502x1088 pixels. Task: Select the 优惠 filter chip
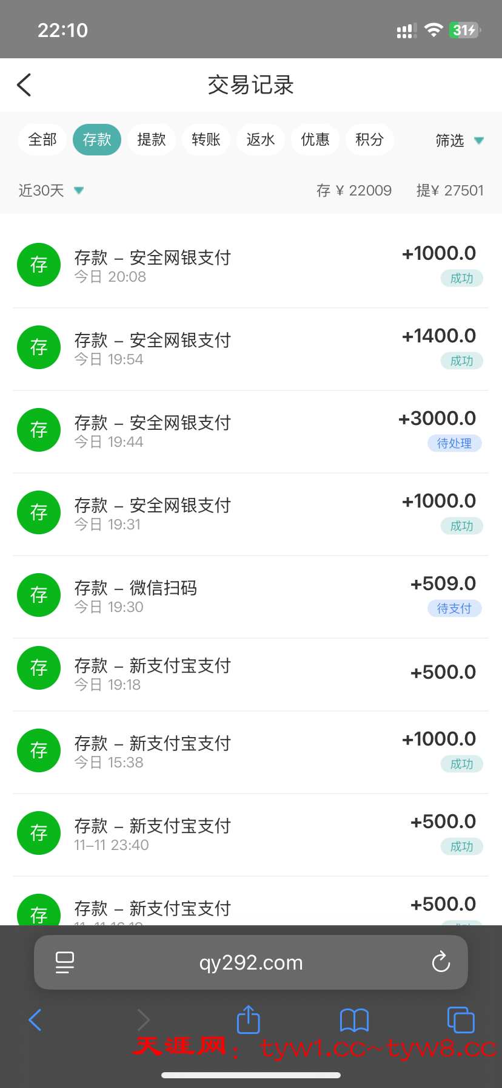[x=315, y=140]
